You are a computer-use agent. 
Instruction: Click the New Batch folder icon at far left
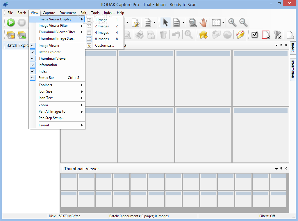[x=11, y=35]
